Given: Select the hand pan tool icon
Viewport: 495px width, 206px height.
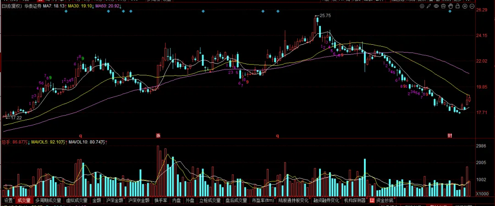Looking at the screenshot, I should pyautogui.click(x=451, y=6).
